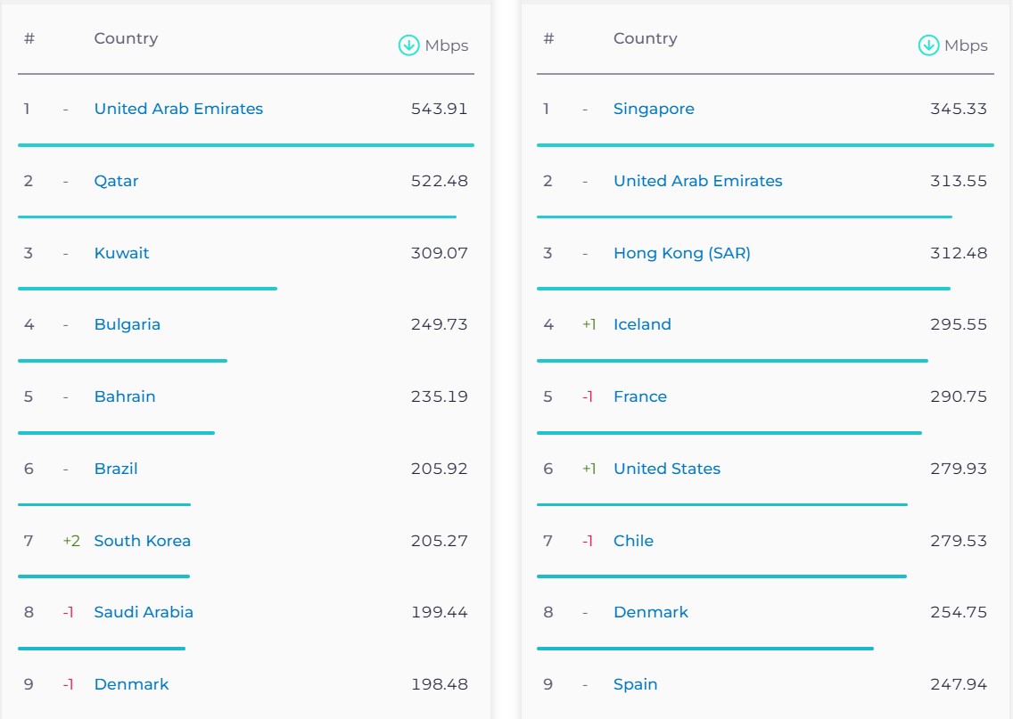Screen dimensions: 1013x719
Task: Open the Brazil country link
Action: (116, 469)
